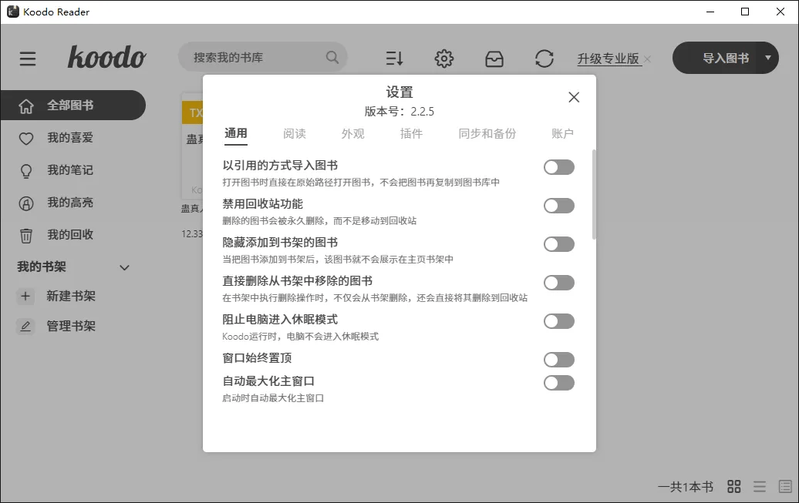The image size is (799, 503).
Task: Enable 以引用的方式导入图书 toggle
Action: click(x=558, y=167)
